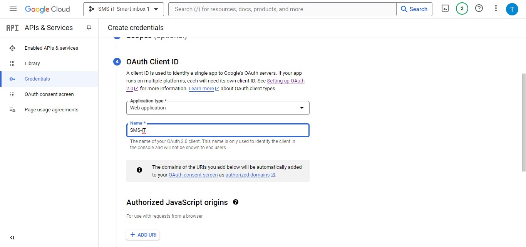The image size is (526, 247).
Task: Open the project selector for SMS-iT Smart inbox 1
Action: (123, 9)
